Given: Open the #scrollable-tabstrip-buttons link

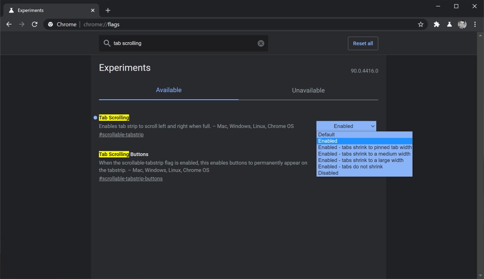Looking at the screenshot, I should (x=131, y=179).
